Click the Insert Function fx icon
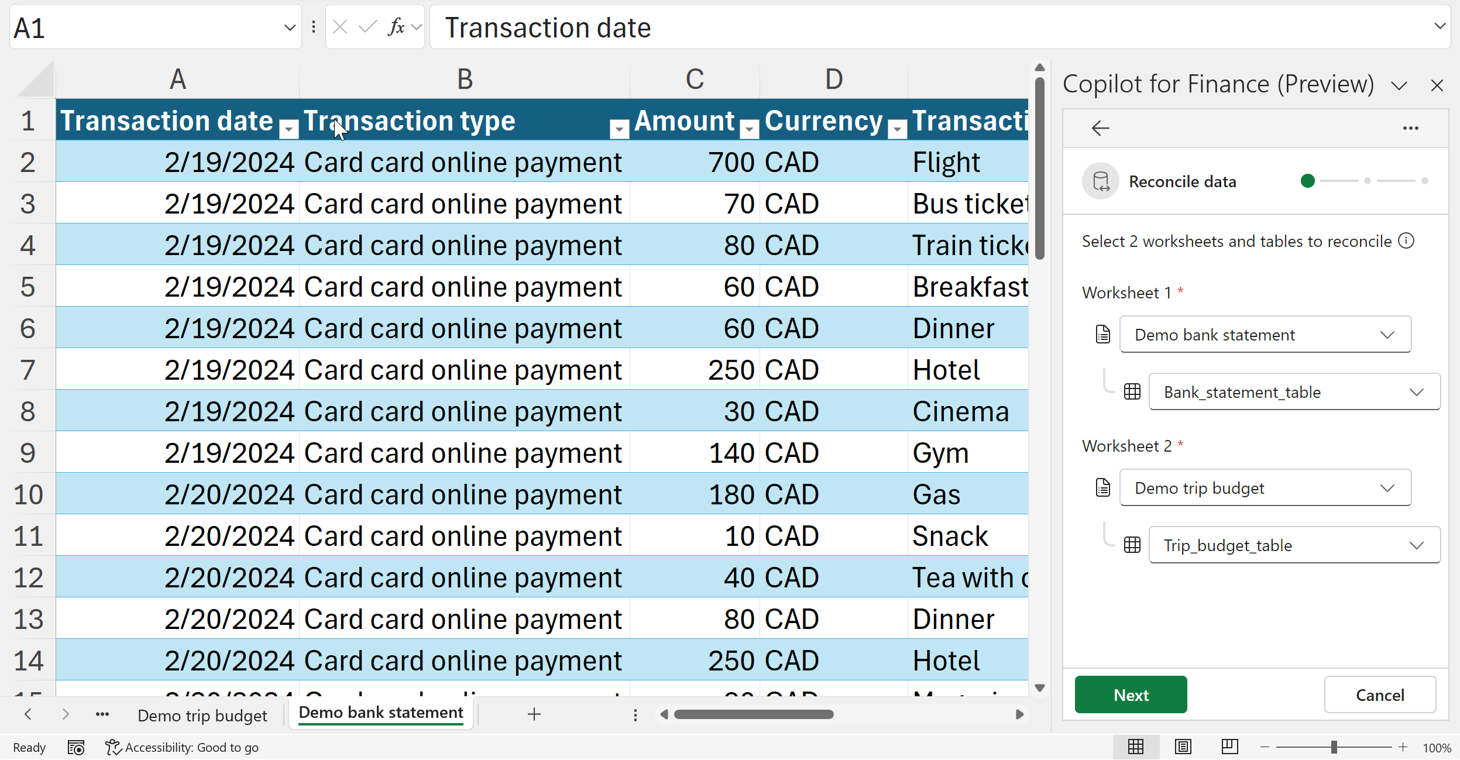 click(396, 27)
